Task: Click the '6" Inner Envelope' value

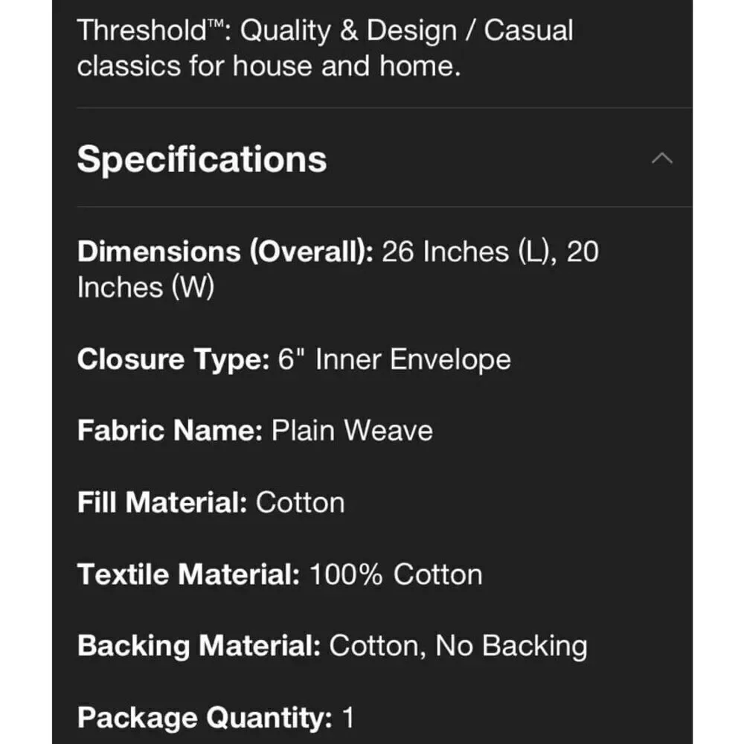Action: tap(394, 359)
